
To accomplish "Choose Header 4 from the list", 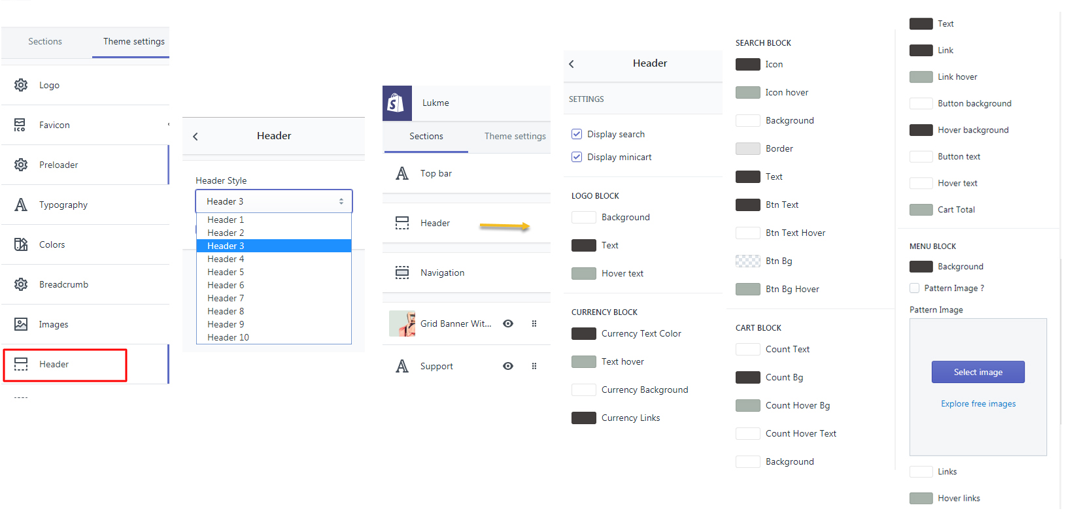I will (274, 259).
